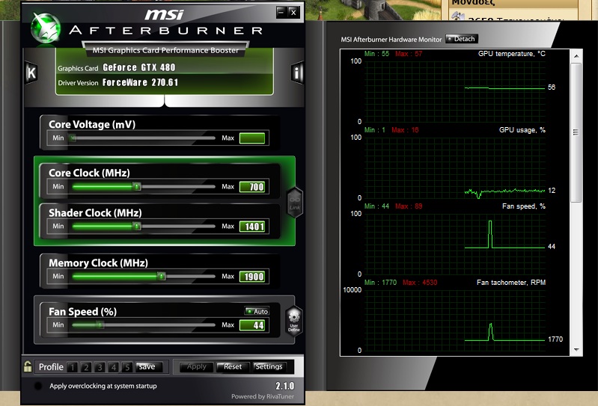Screen dimensions: 598x406
Task: Click the 'GeForce GTX 480' graphics card text
Action: [x=138, y=67]
